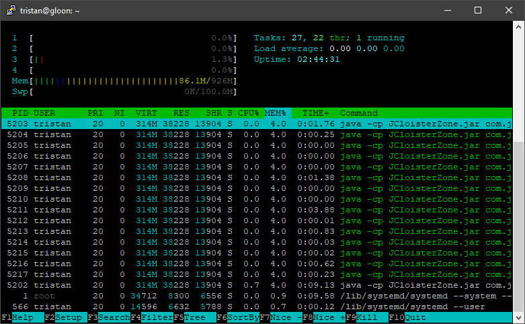Click the scrollbar down arrow
The width and height of the screenshot is (525, 324).
click(x=518, y=317)
